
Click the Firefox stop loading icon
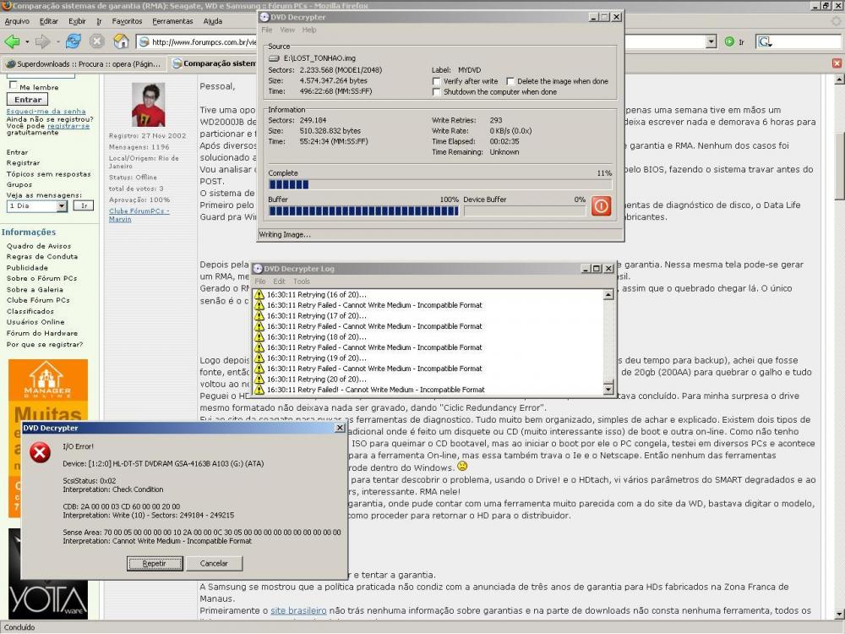click(x=97, y=41)
